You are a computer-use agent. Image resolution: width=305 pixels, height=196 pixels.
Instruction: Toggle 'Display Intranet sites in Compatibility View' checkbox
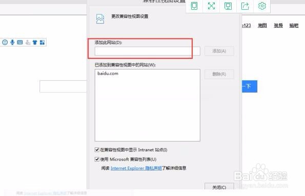click(97, 150)
